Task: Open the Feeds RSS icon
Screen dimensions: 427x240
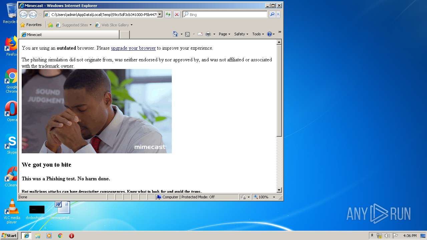Action: point(187,34)
